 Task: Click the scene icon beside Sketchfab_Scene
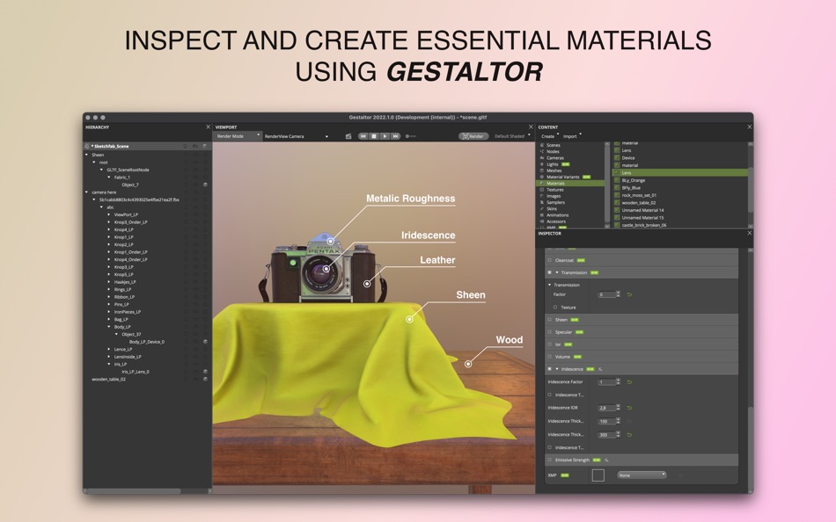coord(87,146)
